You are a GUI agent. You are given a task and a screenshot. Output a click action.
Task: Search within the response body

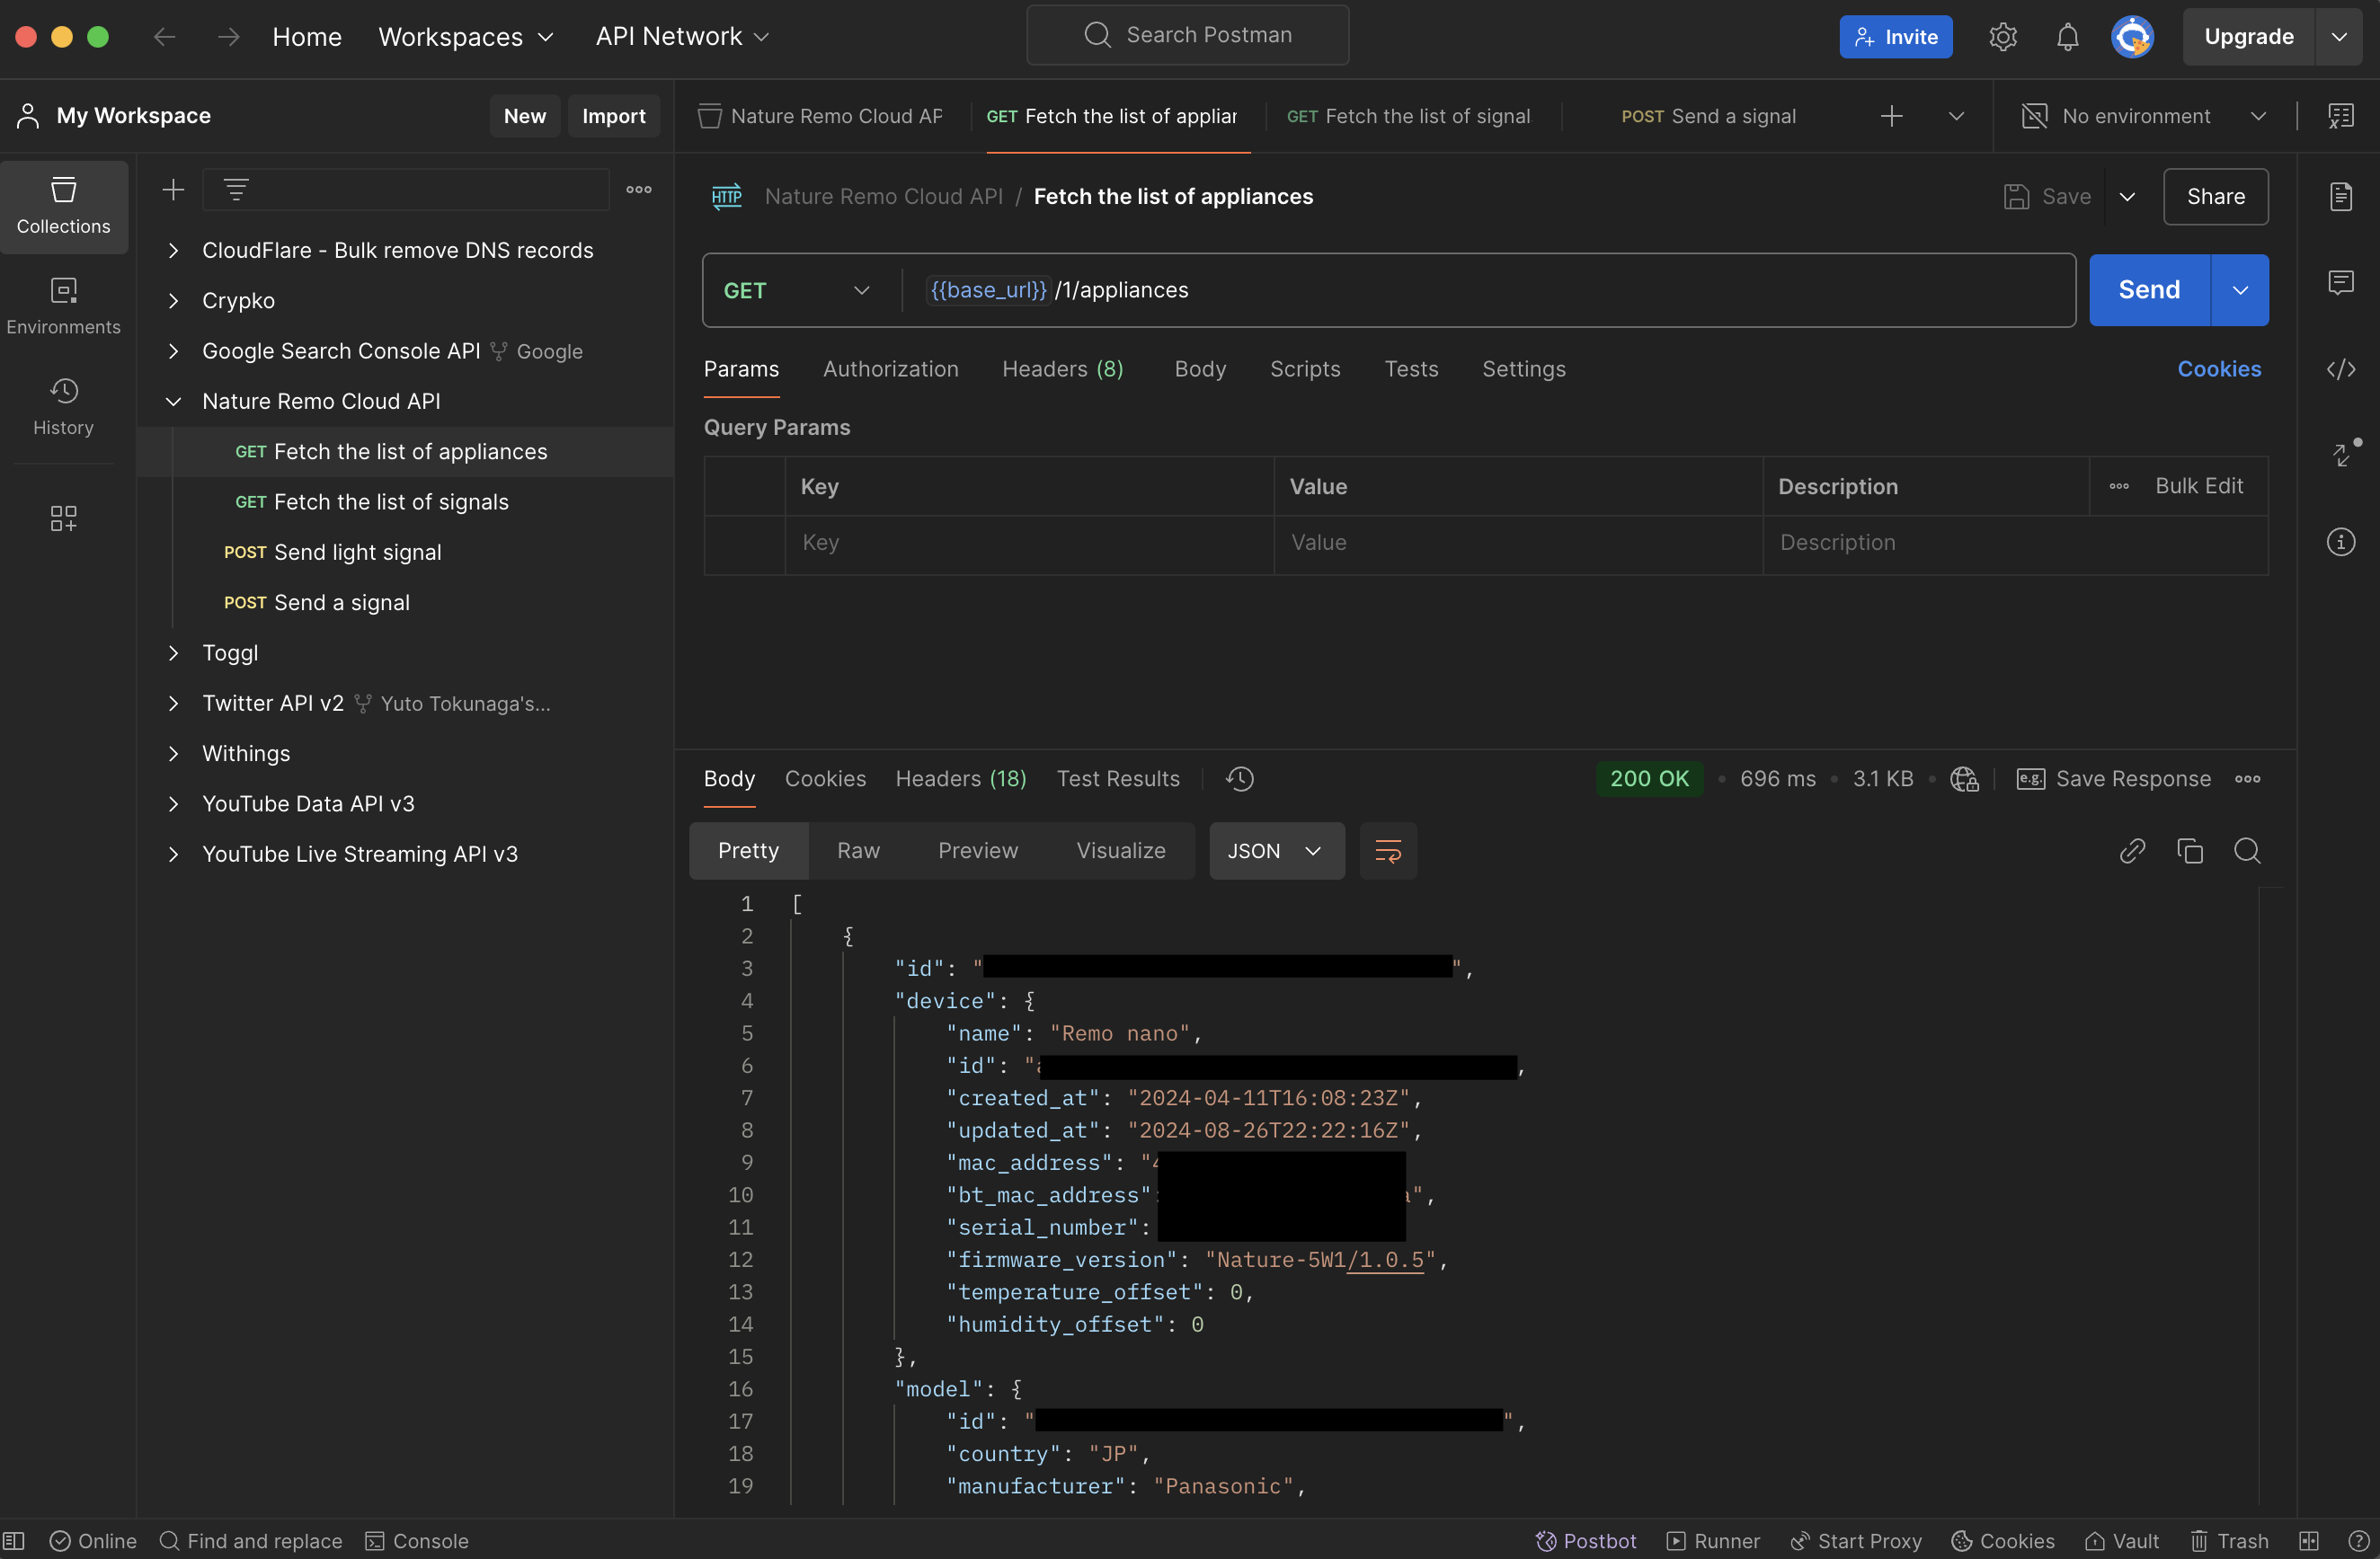pos(2246,851)
